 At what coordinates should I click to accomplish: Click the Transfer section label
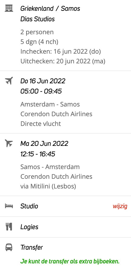32,247
